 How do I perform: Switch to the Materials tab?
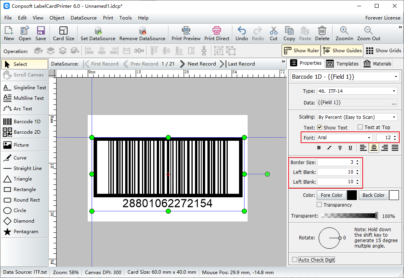tap(377, 64)
